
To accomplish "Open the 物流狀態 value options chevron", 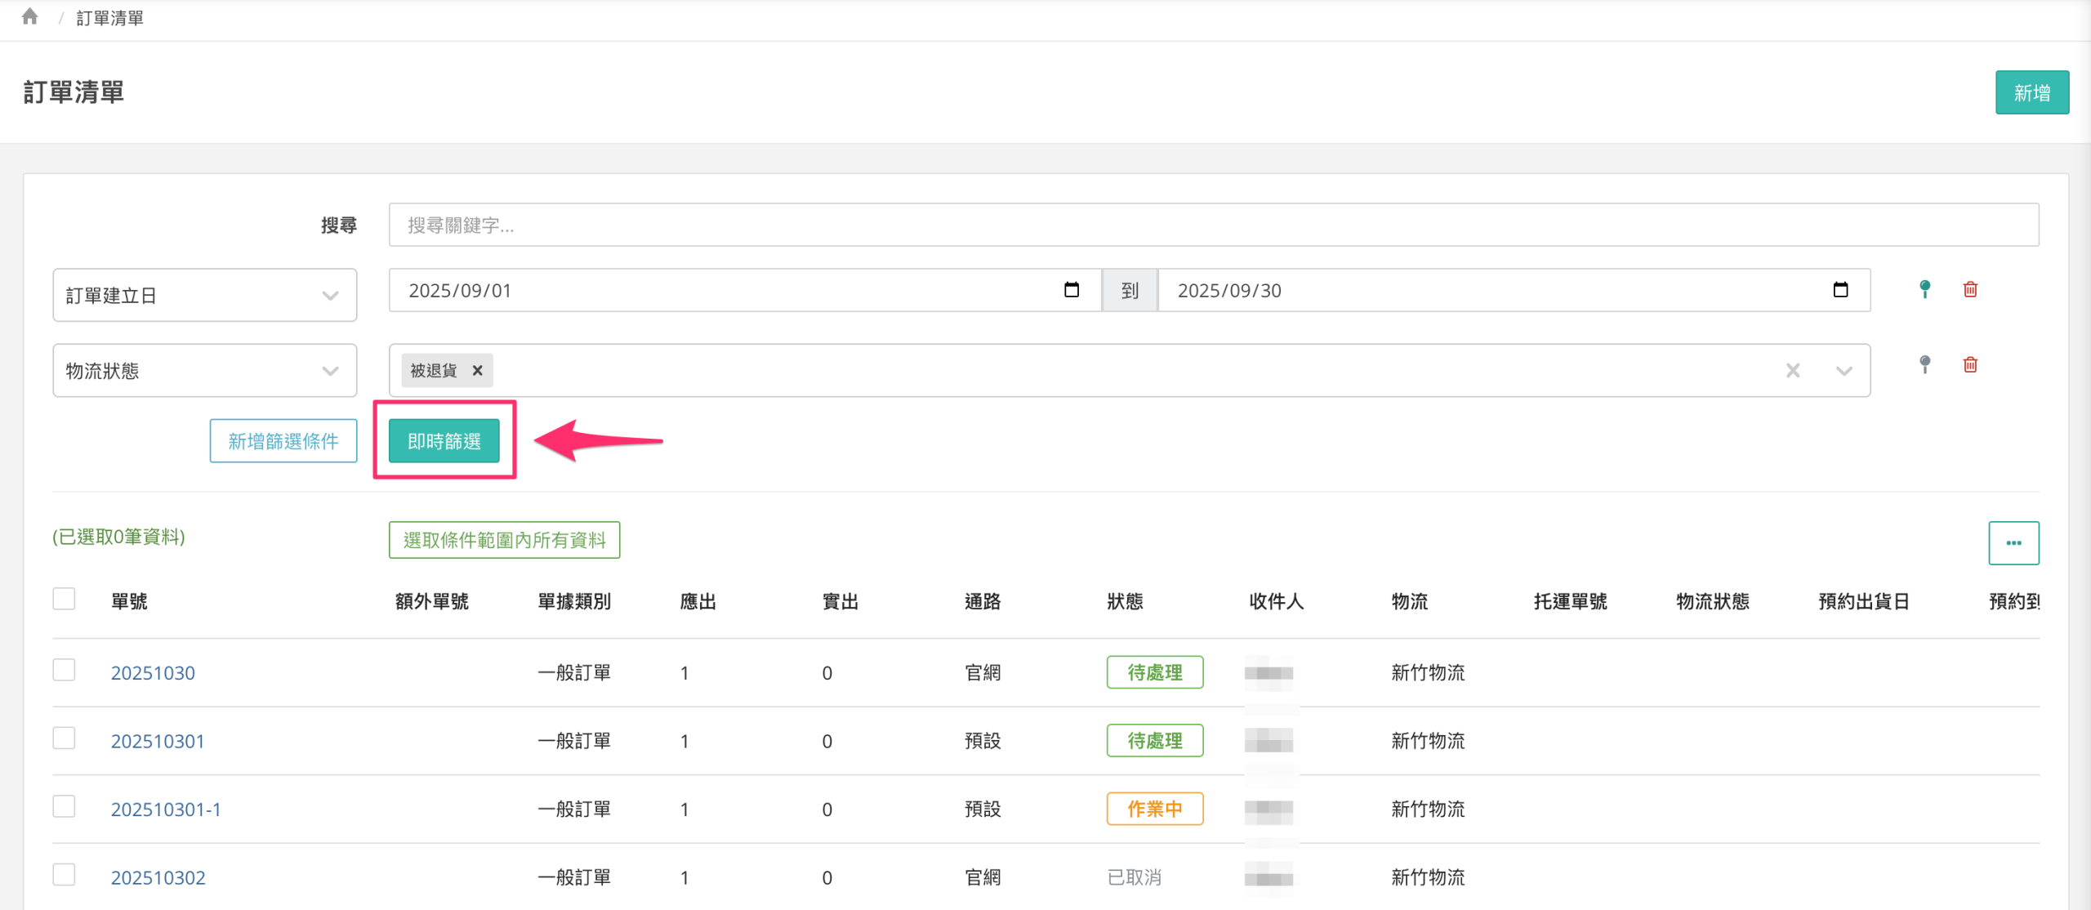I will 1844,371.
